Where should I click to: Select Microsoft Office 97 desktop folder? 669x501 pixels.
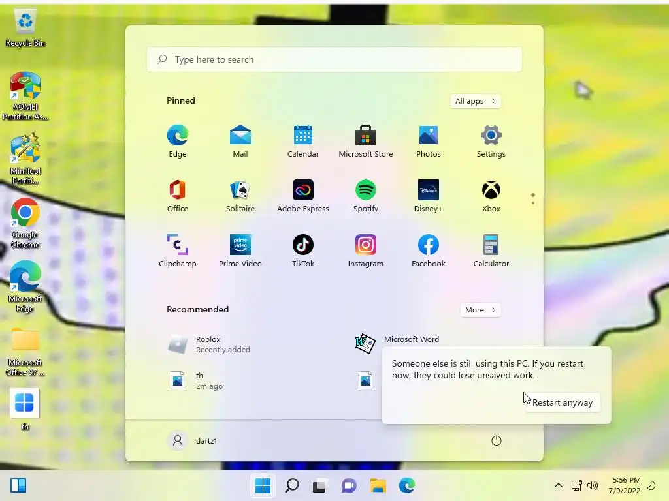pyautogui.click(x=25, y=352)
